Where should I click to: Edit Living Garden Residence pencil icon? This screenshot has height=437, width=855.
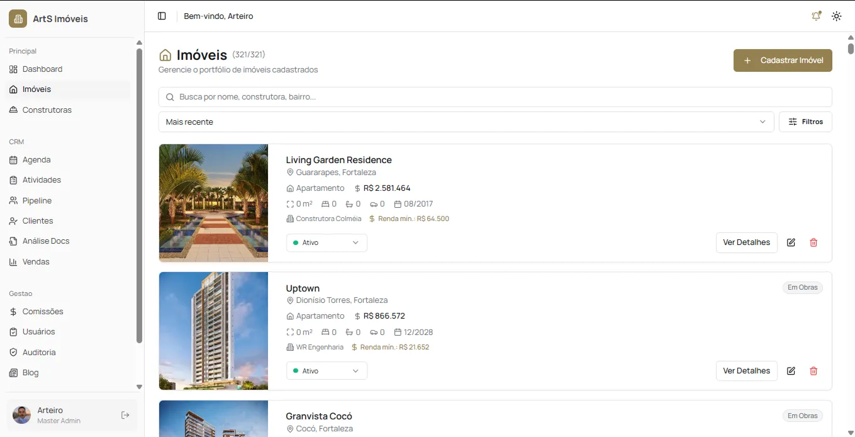click(791, 242)
